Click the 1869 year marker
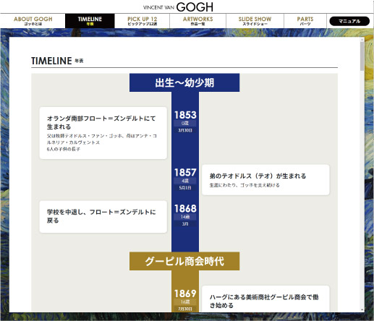Viewport: 374px width, 321px height. [185, 294]
